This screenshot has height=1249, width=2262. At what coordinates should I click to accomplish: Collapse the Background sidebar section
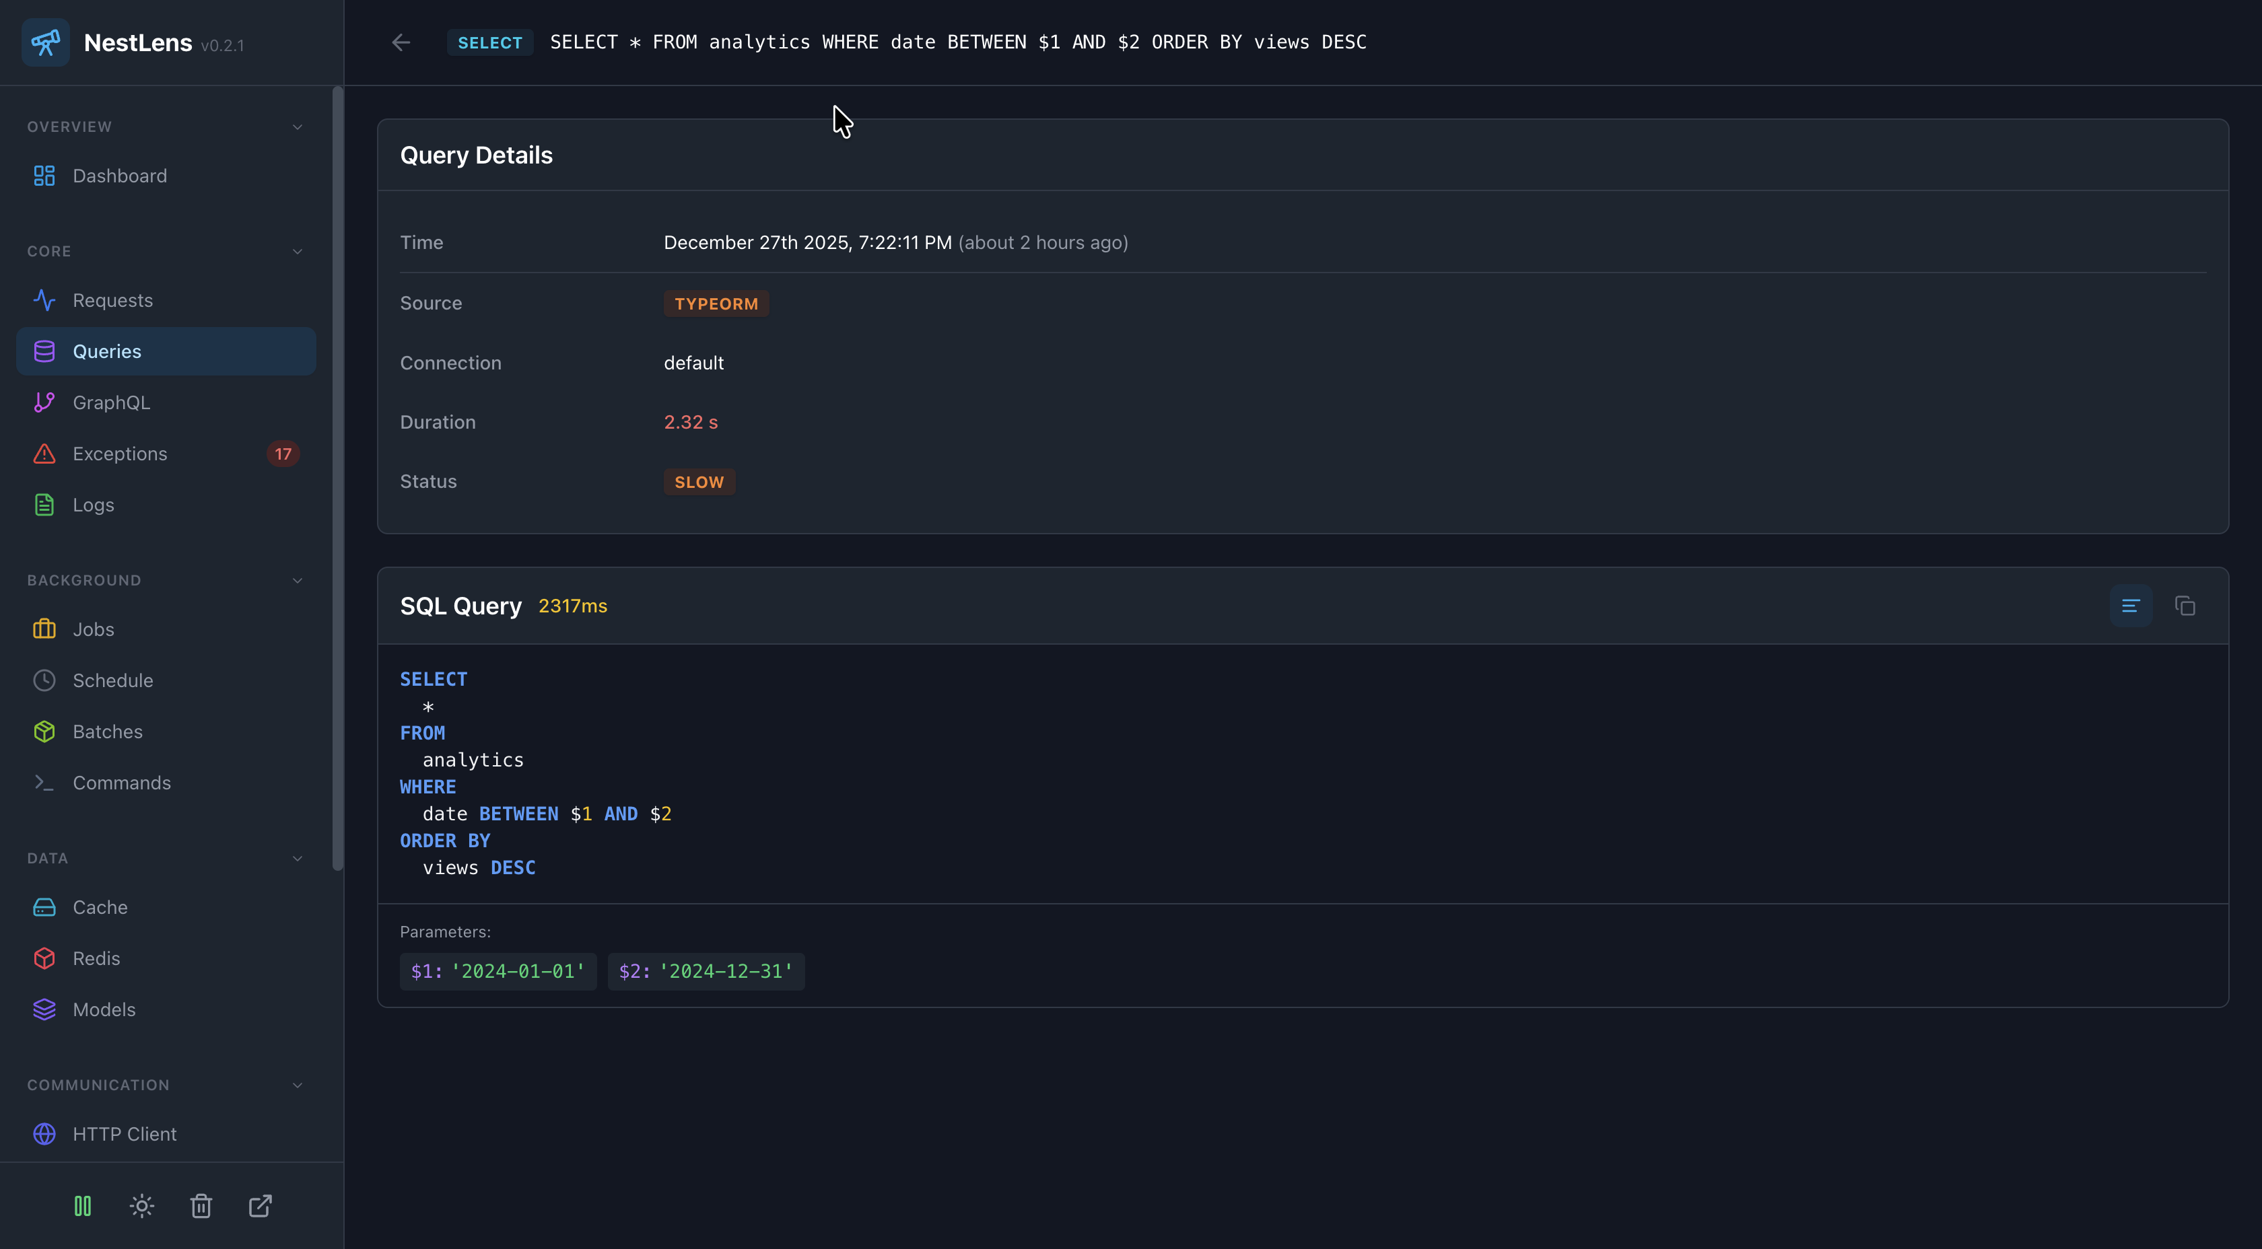pyautogui.click(x=297, y=580)
